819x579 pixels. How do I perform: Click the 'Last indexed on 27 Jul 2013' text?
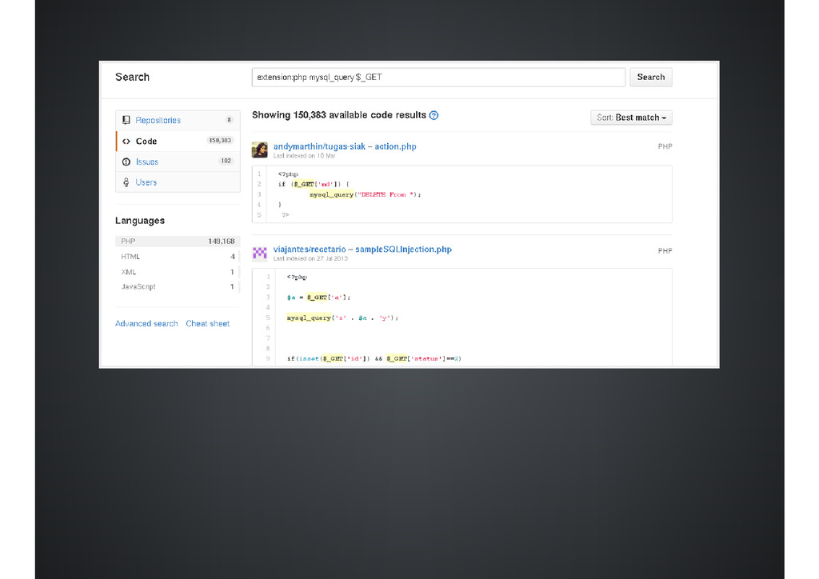point(310,258)
